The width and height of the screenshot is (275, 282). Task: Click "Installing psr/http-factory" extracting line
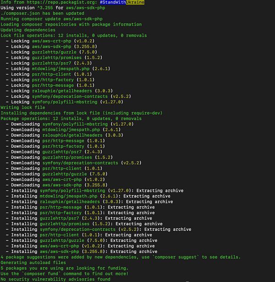tap(80, 213)
